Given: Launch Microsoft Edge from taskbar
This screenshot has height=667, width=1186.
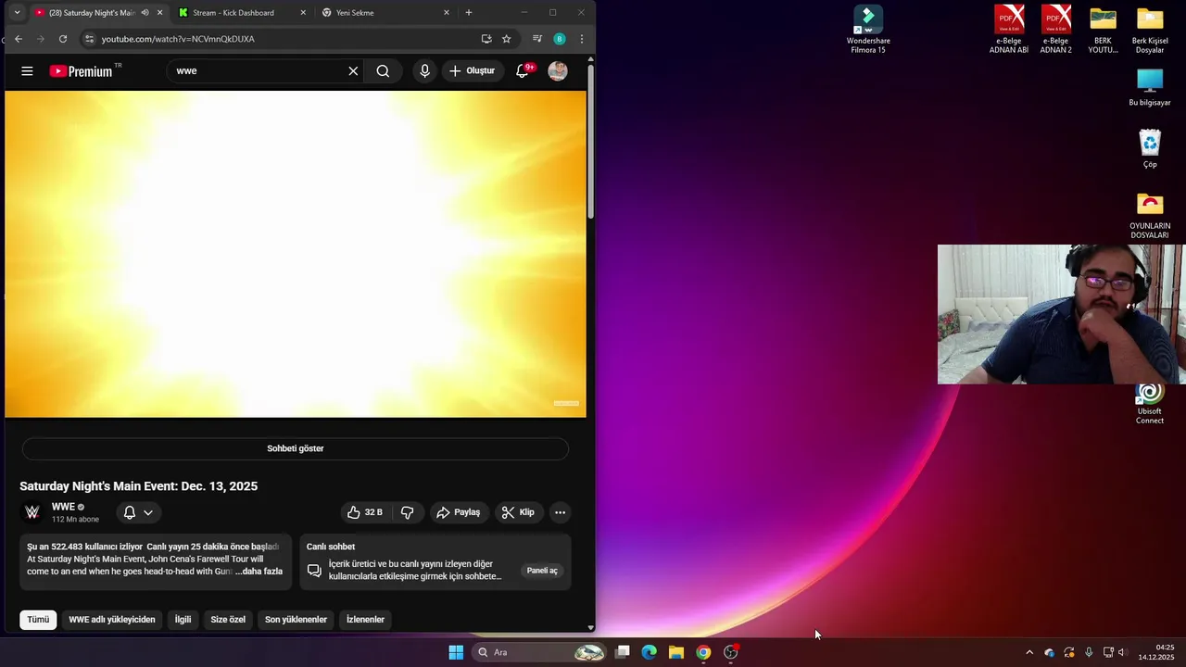Looking at the screenshot, I should click(650, 652).
